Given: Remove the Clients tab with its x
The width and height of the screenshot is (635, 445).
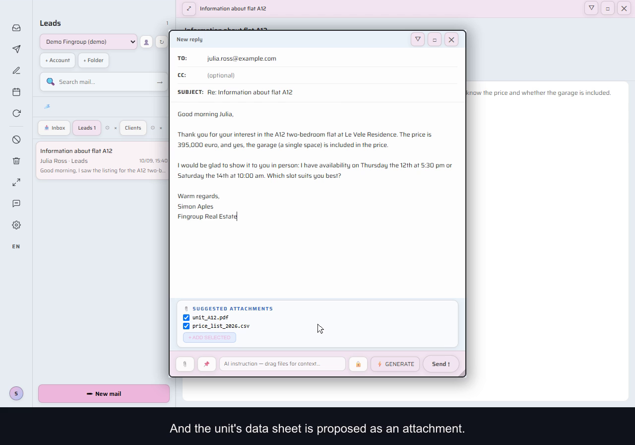Looking at the screenshot, I should click(x=161, y=128).
